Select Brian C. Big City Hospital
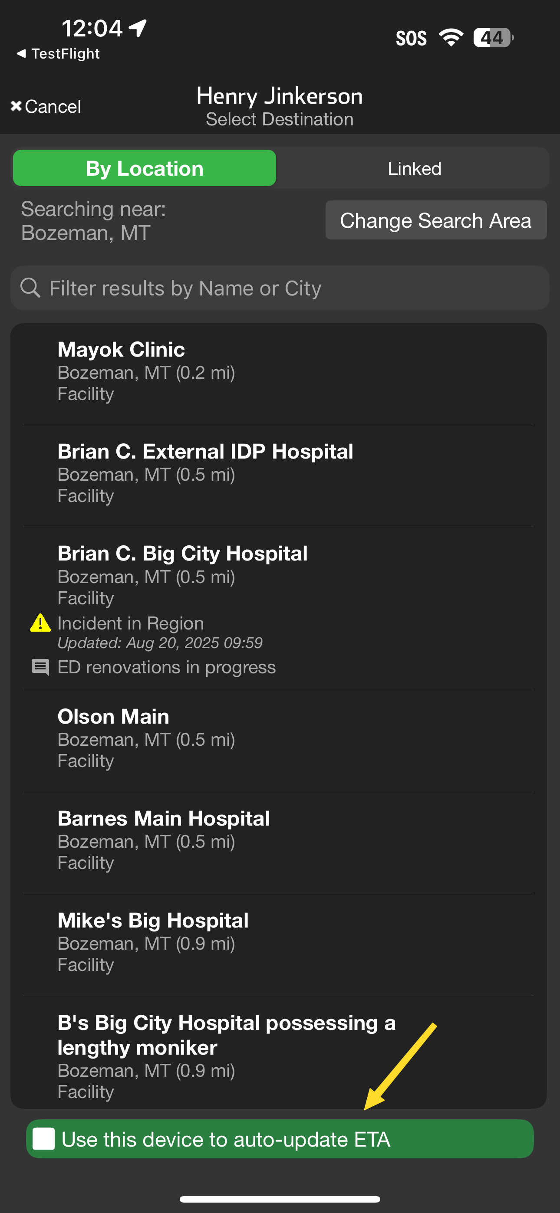Viewport: 560px width, 1213px height. pos(278,574)
